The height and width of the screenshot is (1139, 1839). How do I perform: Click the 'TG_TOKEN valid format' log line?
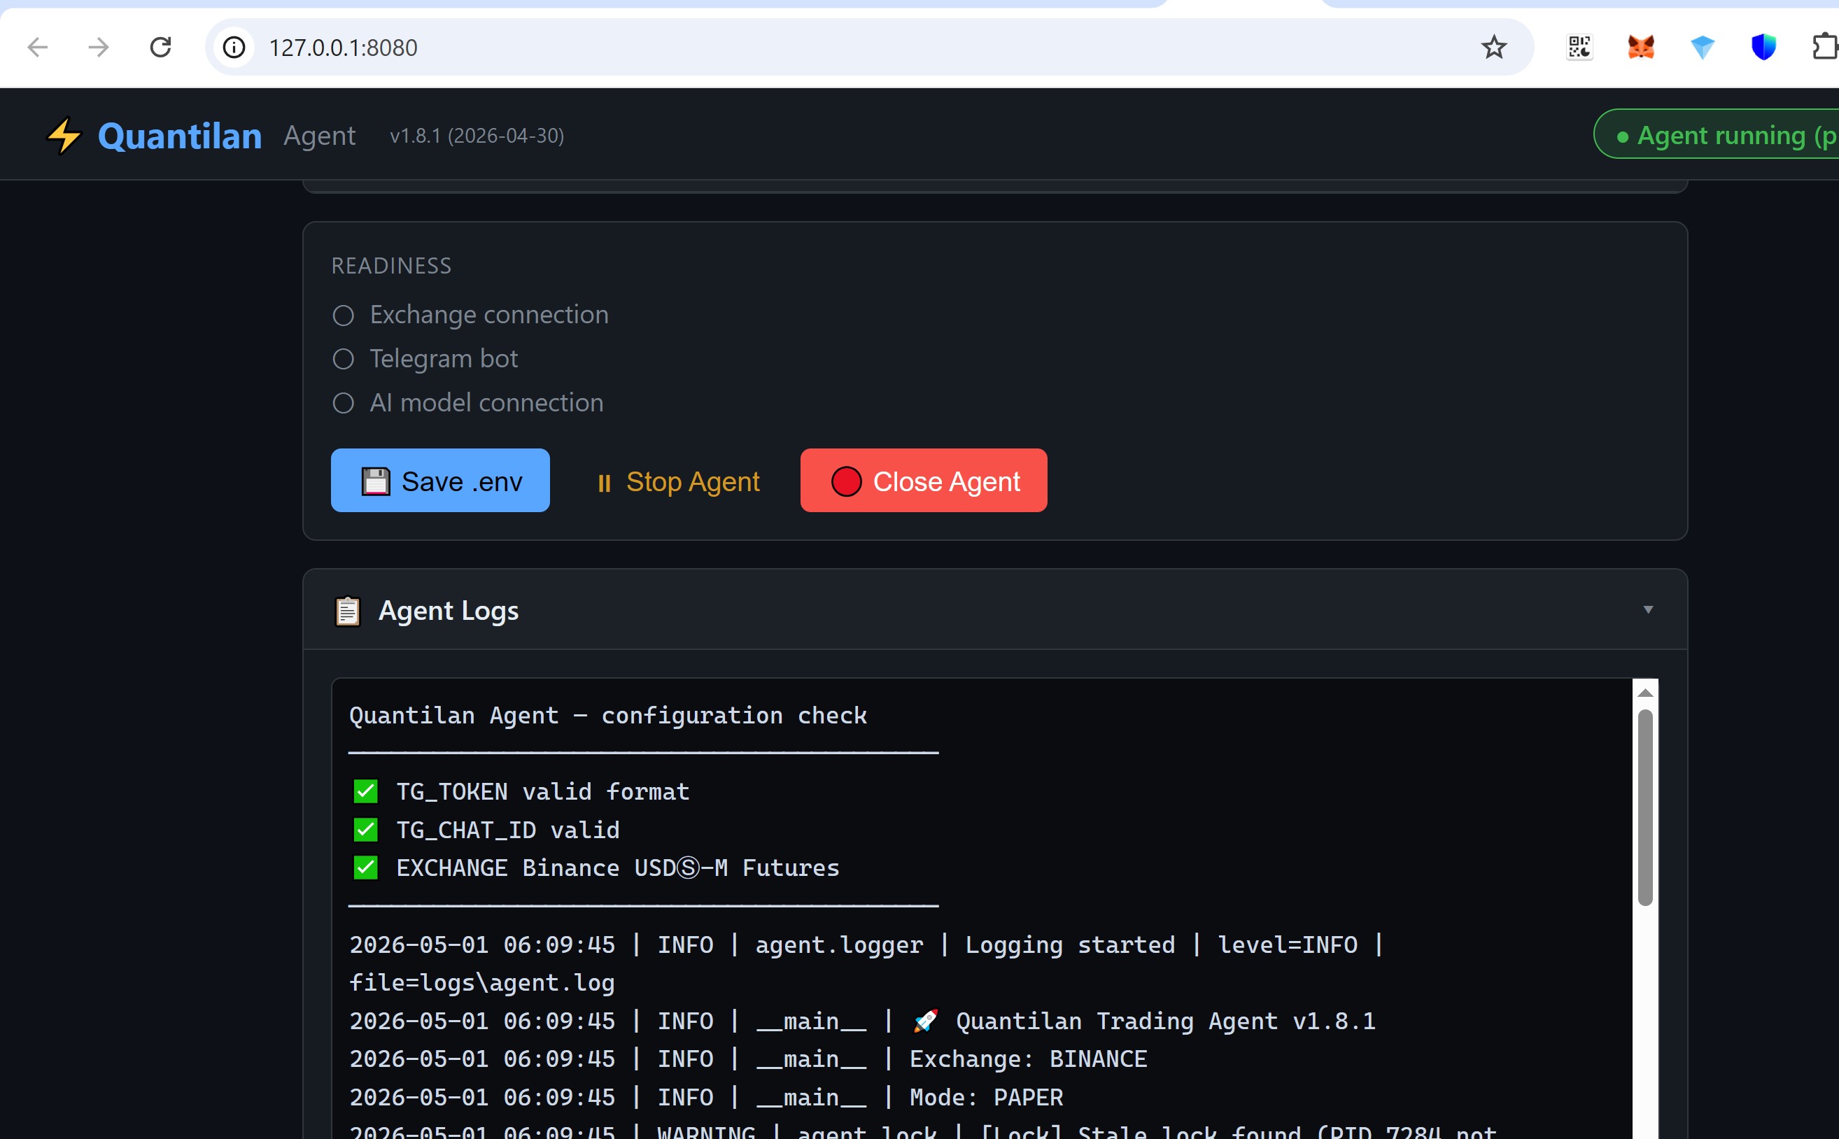(x=542, y=792)
